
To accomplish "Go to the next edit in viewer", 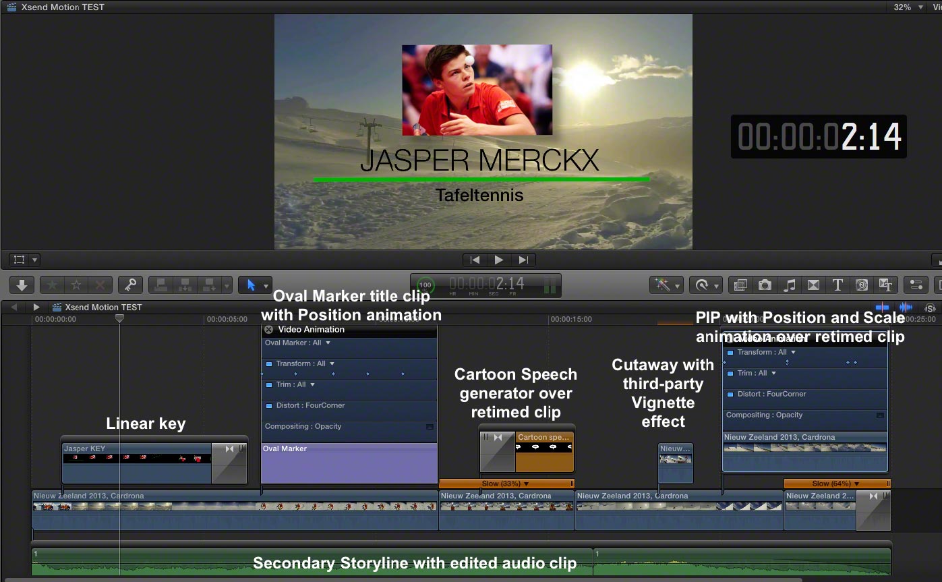I will point(523,260).
